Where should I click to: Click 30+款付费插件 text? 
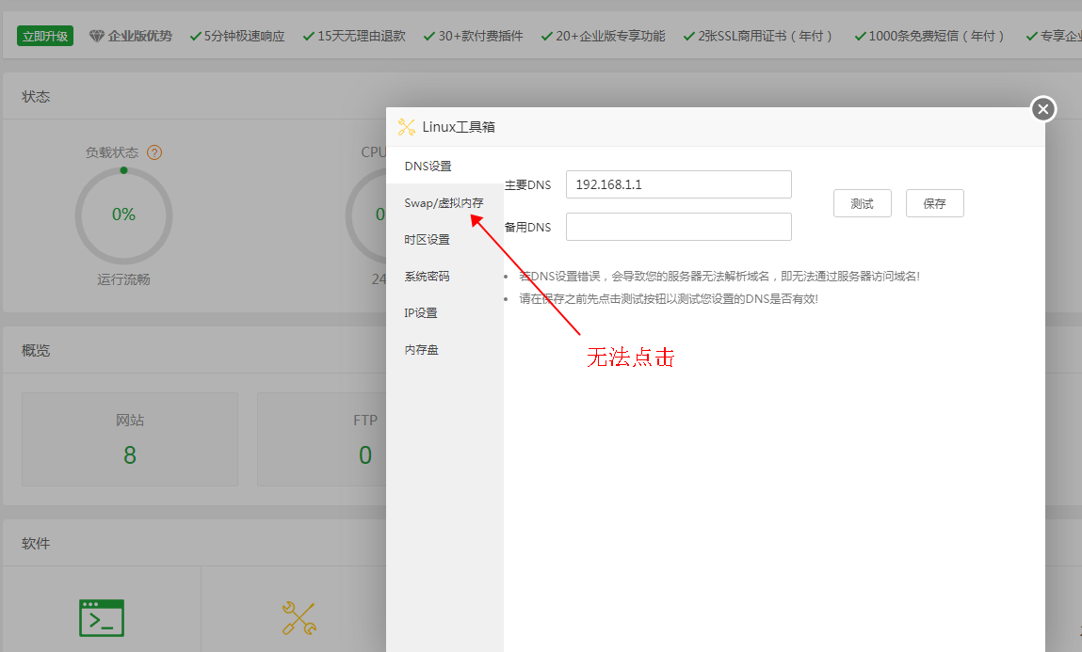pos(480,36)
